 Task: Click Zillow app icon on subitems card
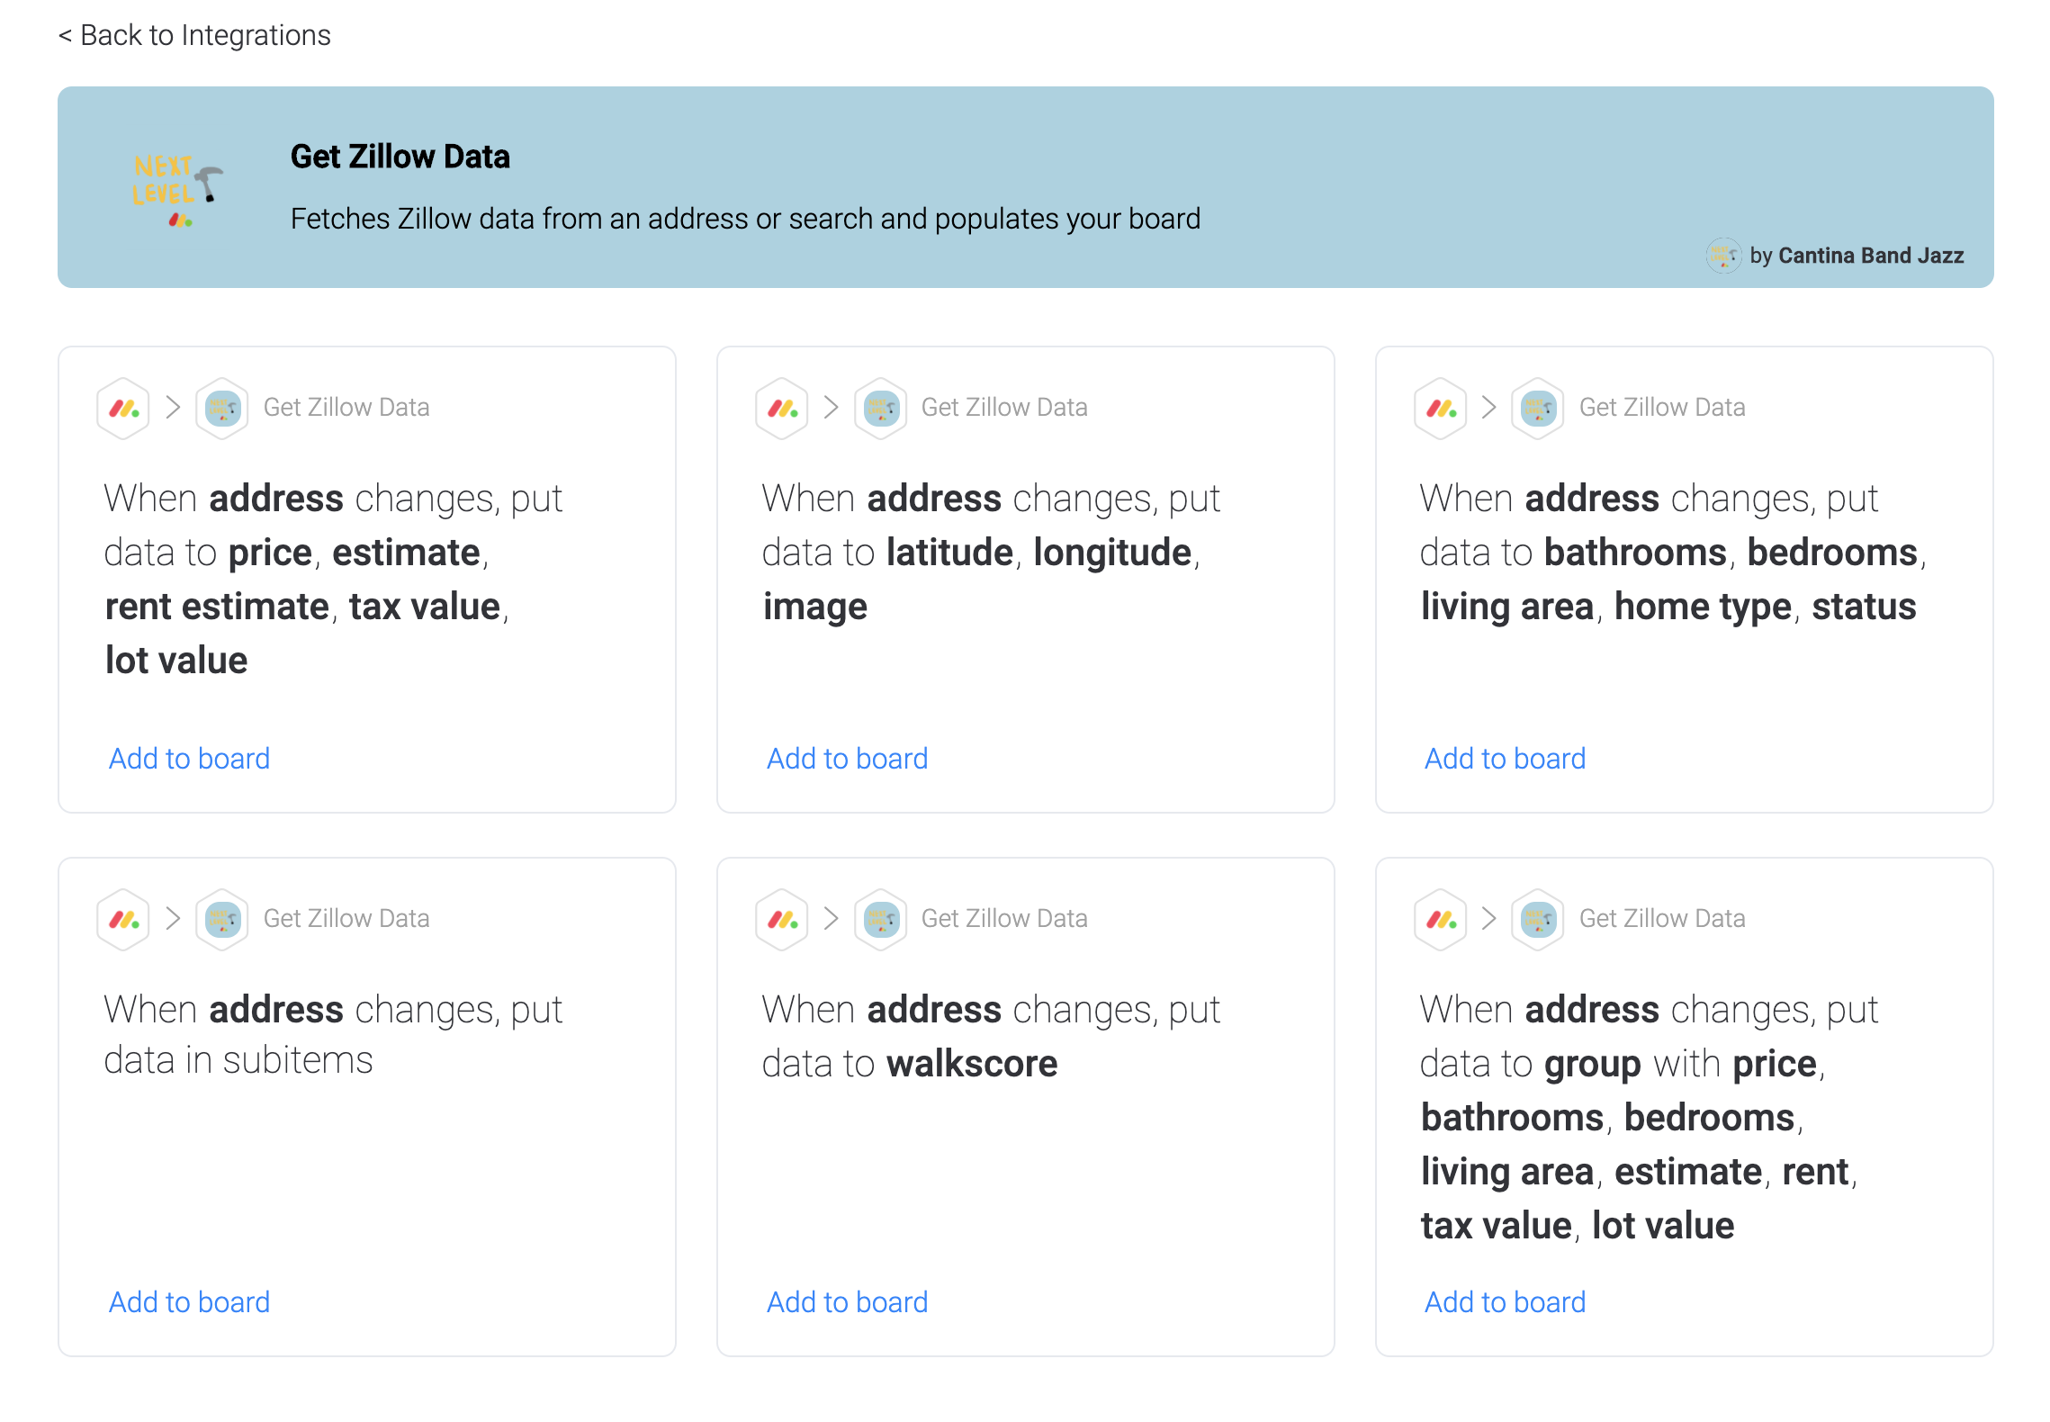click(222, 920)
